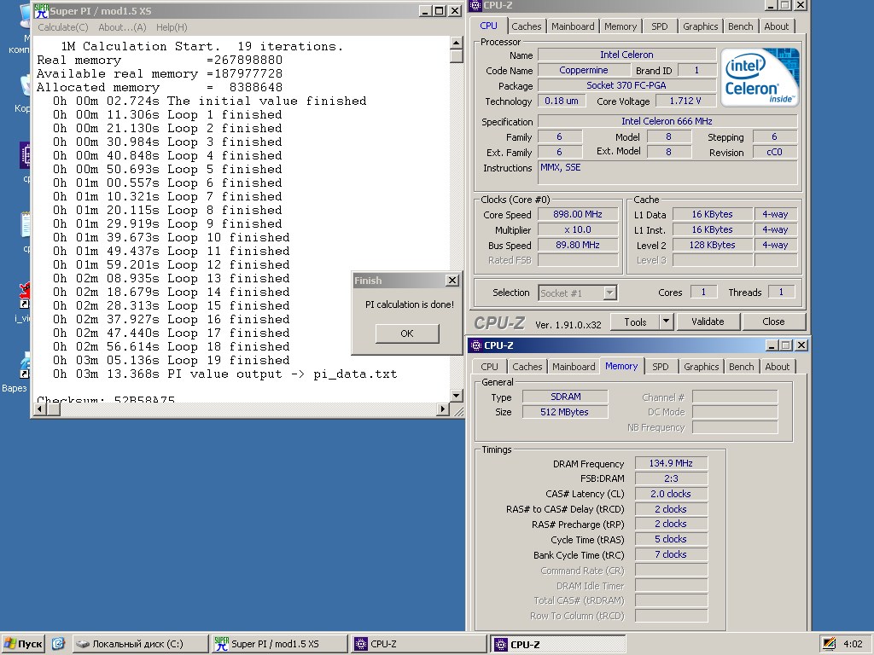Click the Intel Celeron 666 MHz specification field
This screenshot has width=874, height=655.
(667, 121)
